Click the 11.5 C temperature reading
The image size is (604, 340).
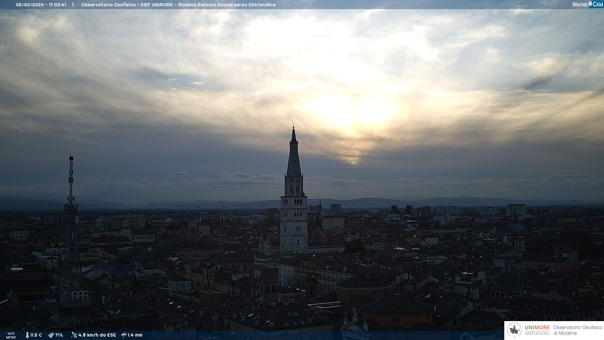point(36,335)
